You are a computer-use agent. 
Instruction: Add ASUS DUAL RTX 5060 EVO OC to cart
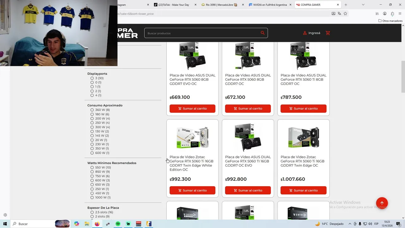pos(192,109)
